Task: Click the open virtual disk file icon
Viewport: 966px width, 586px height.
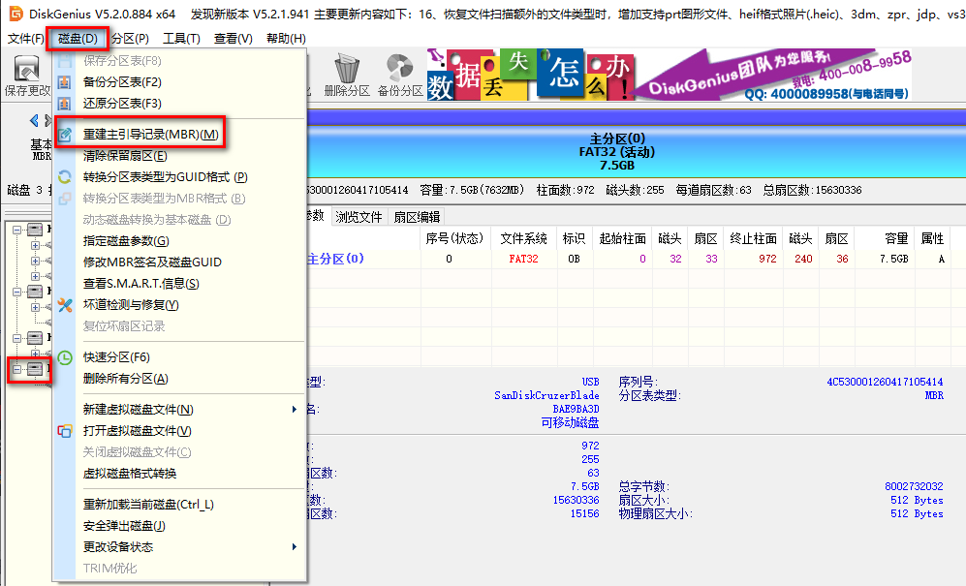Action: click(x=65, y=431)
